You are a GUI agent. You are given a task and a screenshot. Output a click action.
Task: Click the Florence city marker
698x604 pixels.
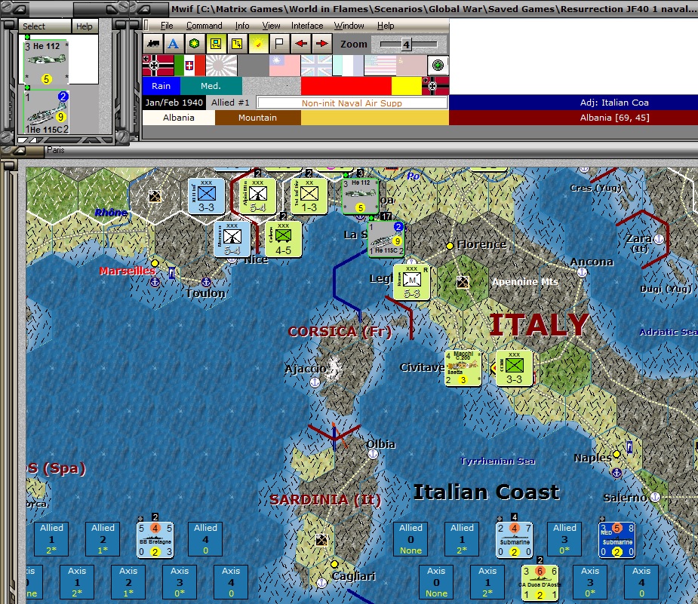[x=450, y=246]
